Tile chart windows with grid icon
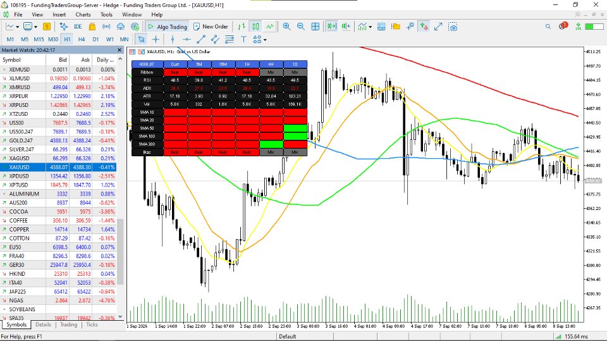Image resolution: width=607 pixels, height=341 pixels. 316,27
